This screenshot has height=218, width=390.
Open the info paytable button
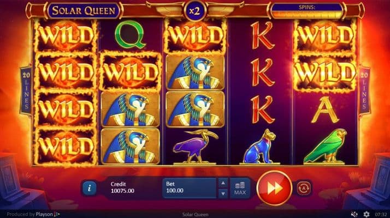pos(89,188)
